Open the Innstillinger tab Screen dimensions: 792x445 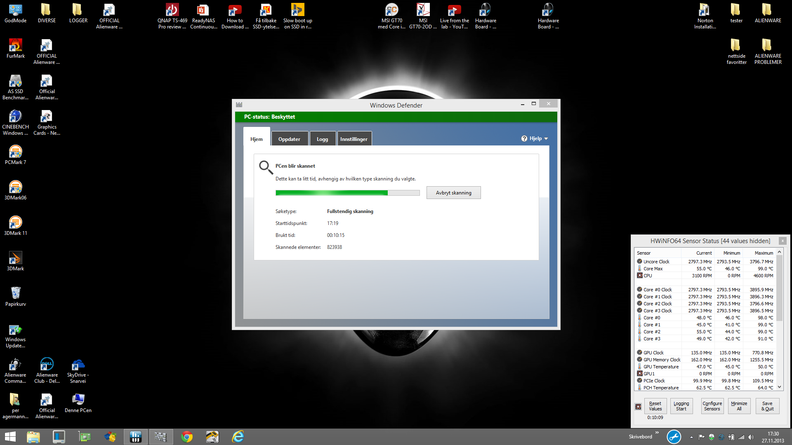354,139
